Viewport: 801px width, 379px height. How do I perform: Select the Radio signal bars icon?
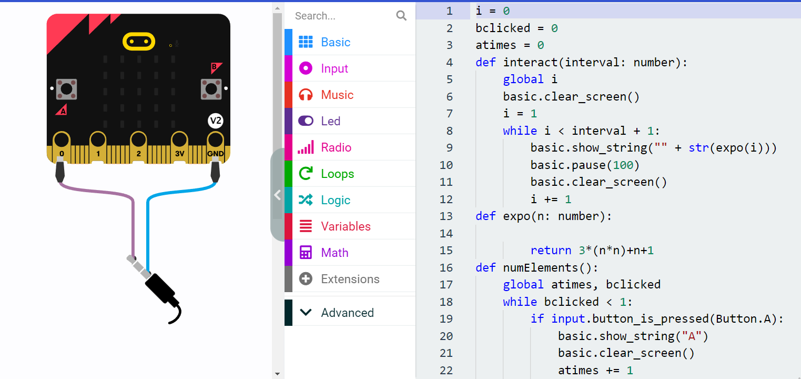click(x=305, y=147)
